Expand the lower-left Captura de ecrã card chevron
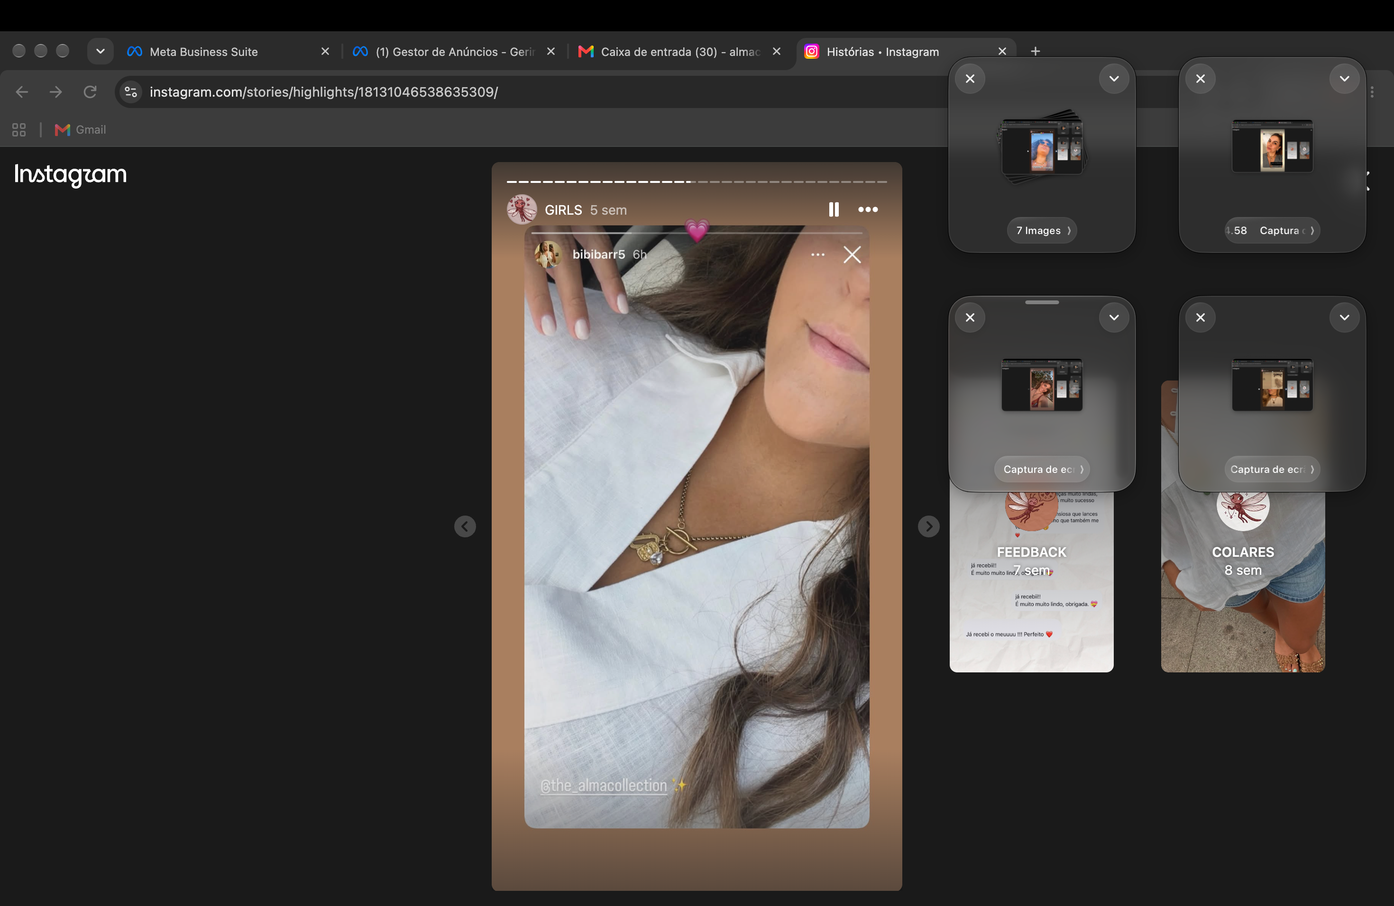This screenshot has width=1394, height=906. tap(1113, 317)
